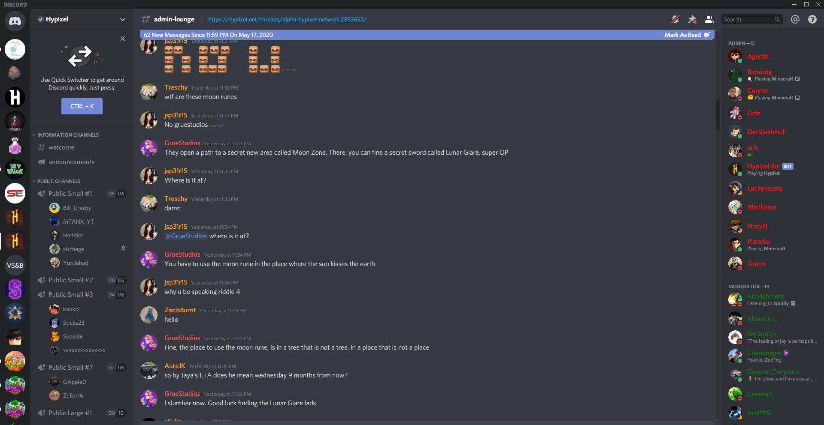Toggle the member list icon

tap(709, 19)
